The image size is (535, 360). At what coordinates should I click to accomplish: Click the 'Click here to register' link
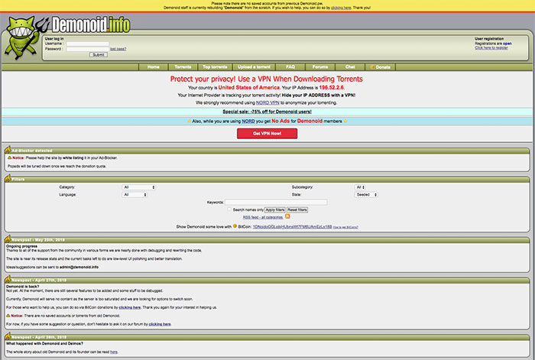click(x=491, y=48)
